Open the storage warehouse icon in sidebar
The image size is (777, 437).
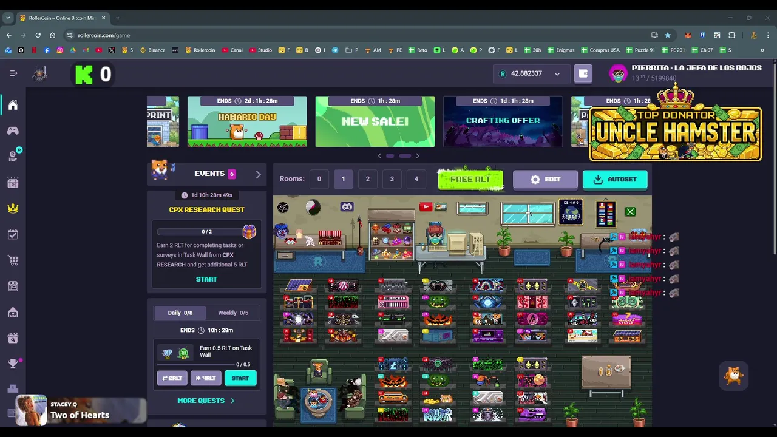pos(13,312)
